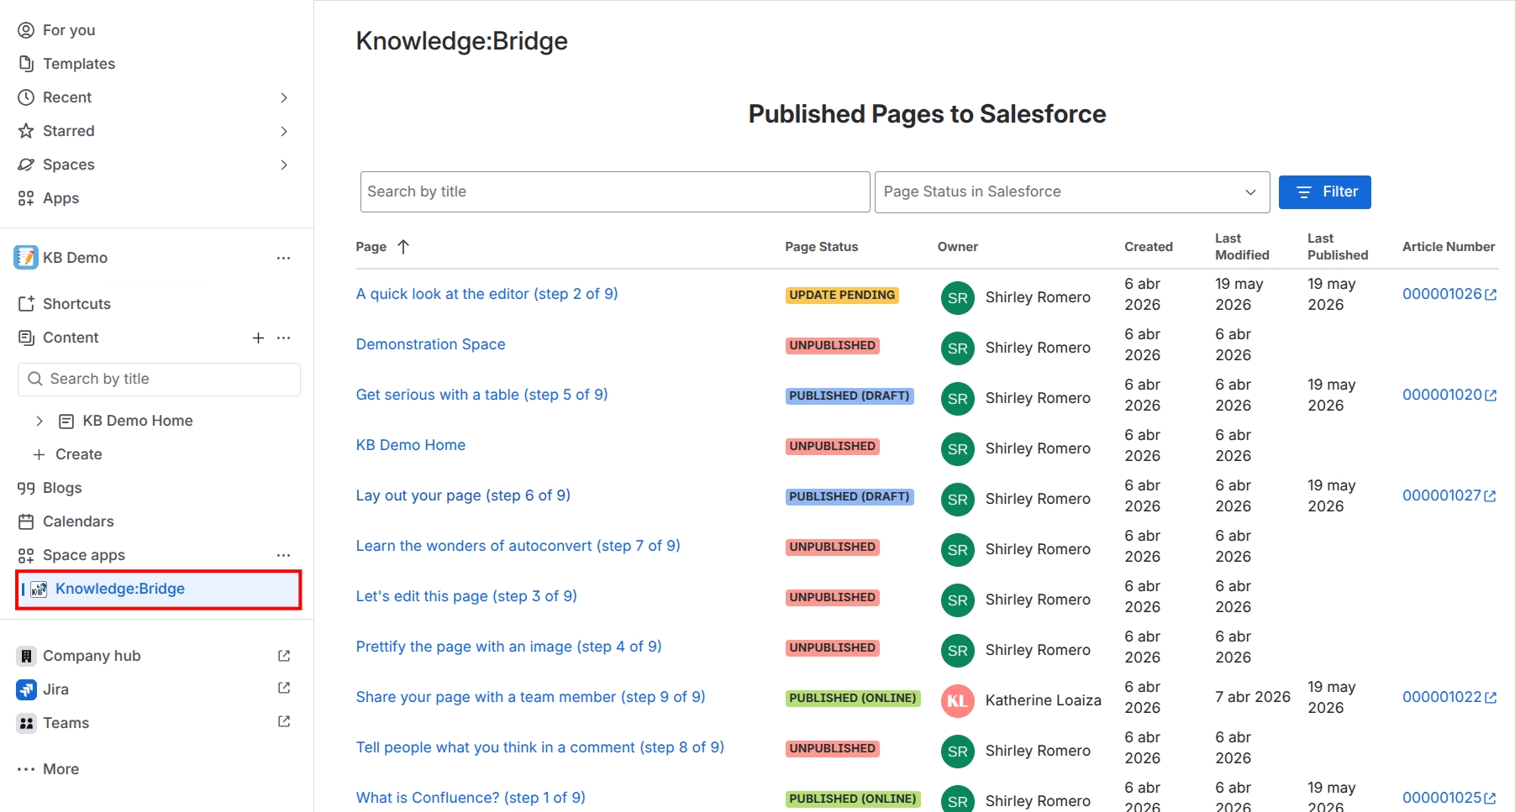The width and height of the screenshot is (1515, 812).
Task: Open Salesforce article 000001027
Action: [1449, 495]
